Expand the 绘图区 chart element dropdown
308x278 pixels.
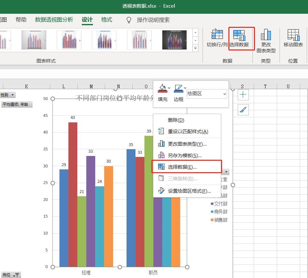point(225,94)
